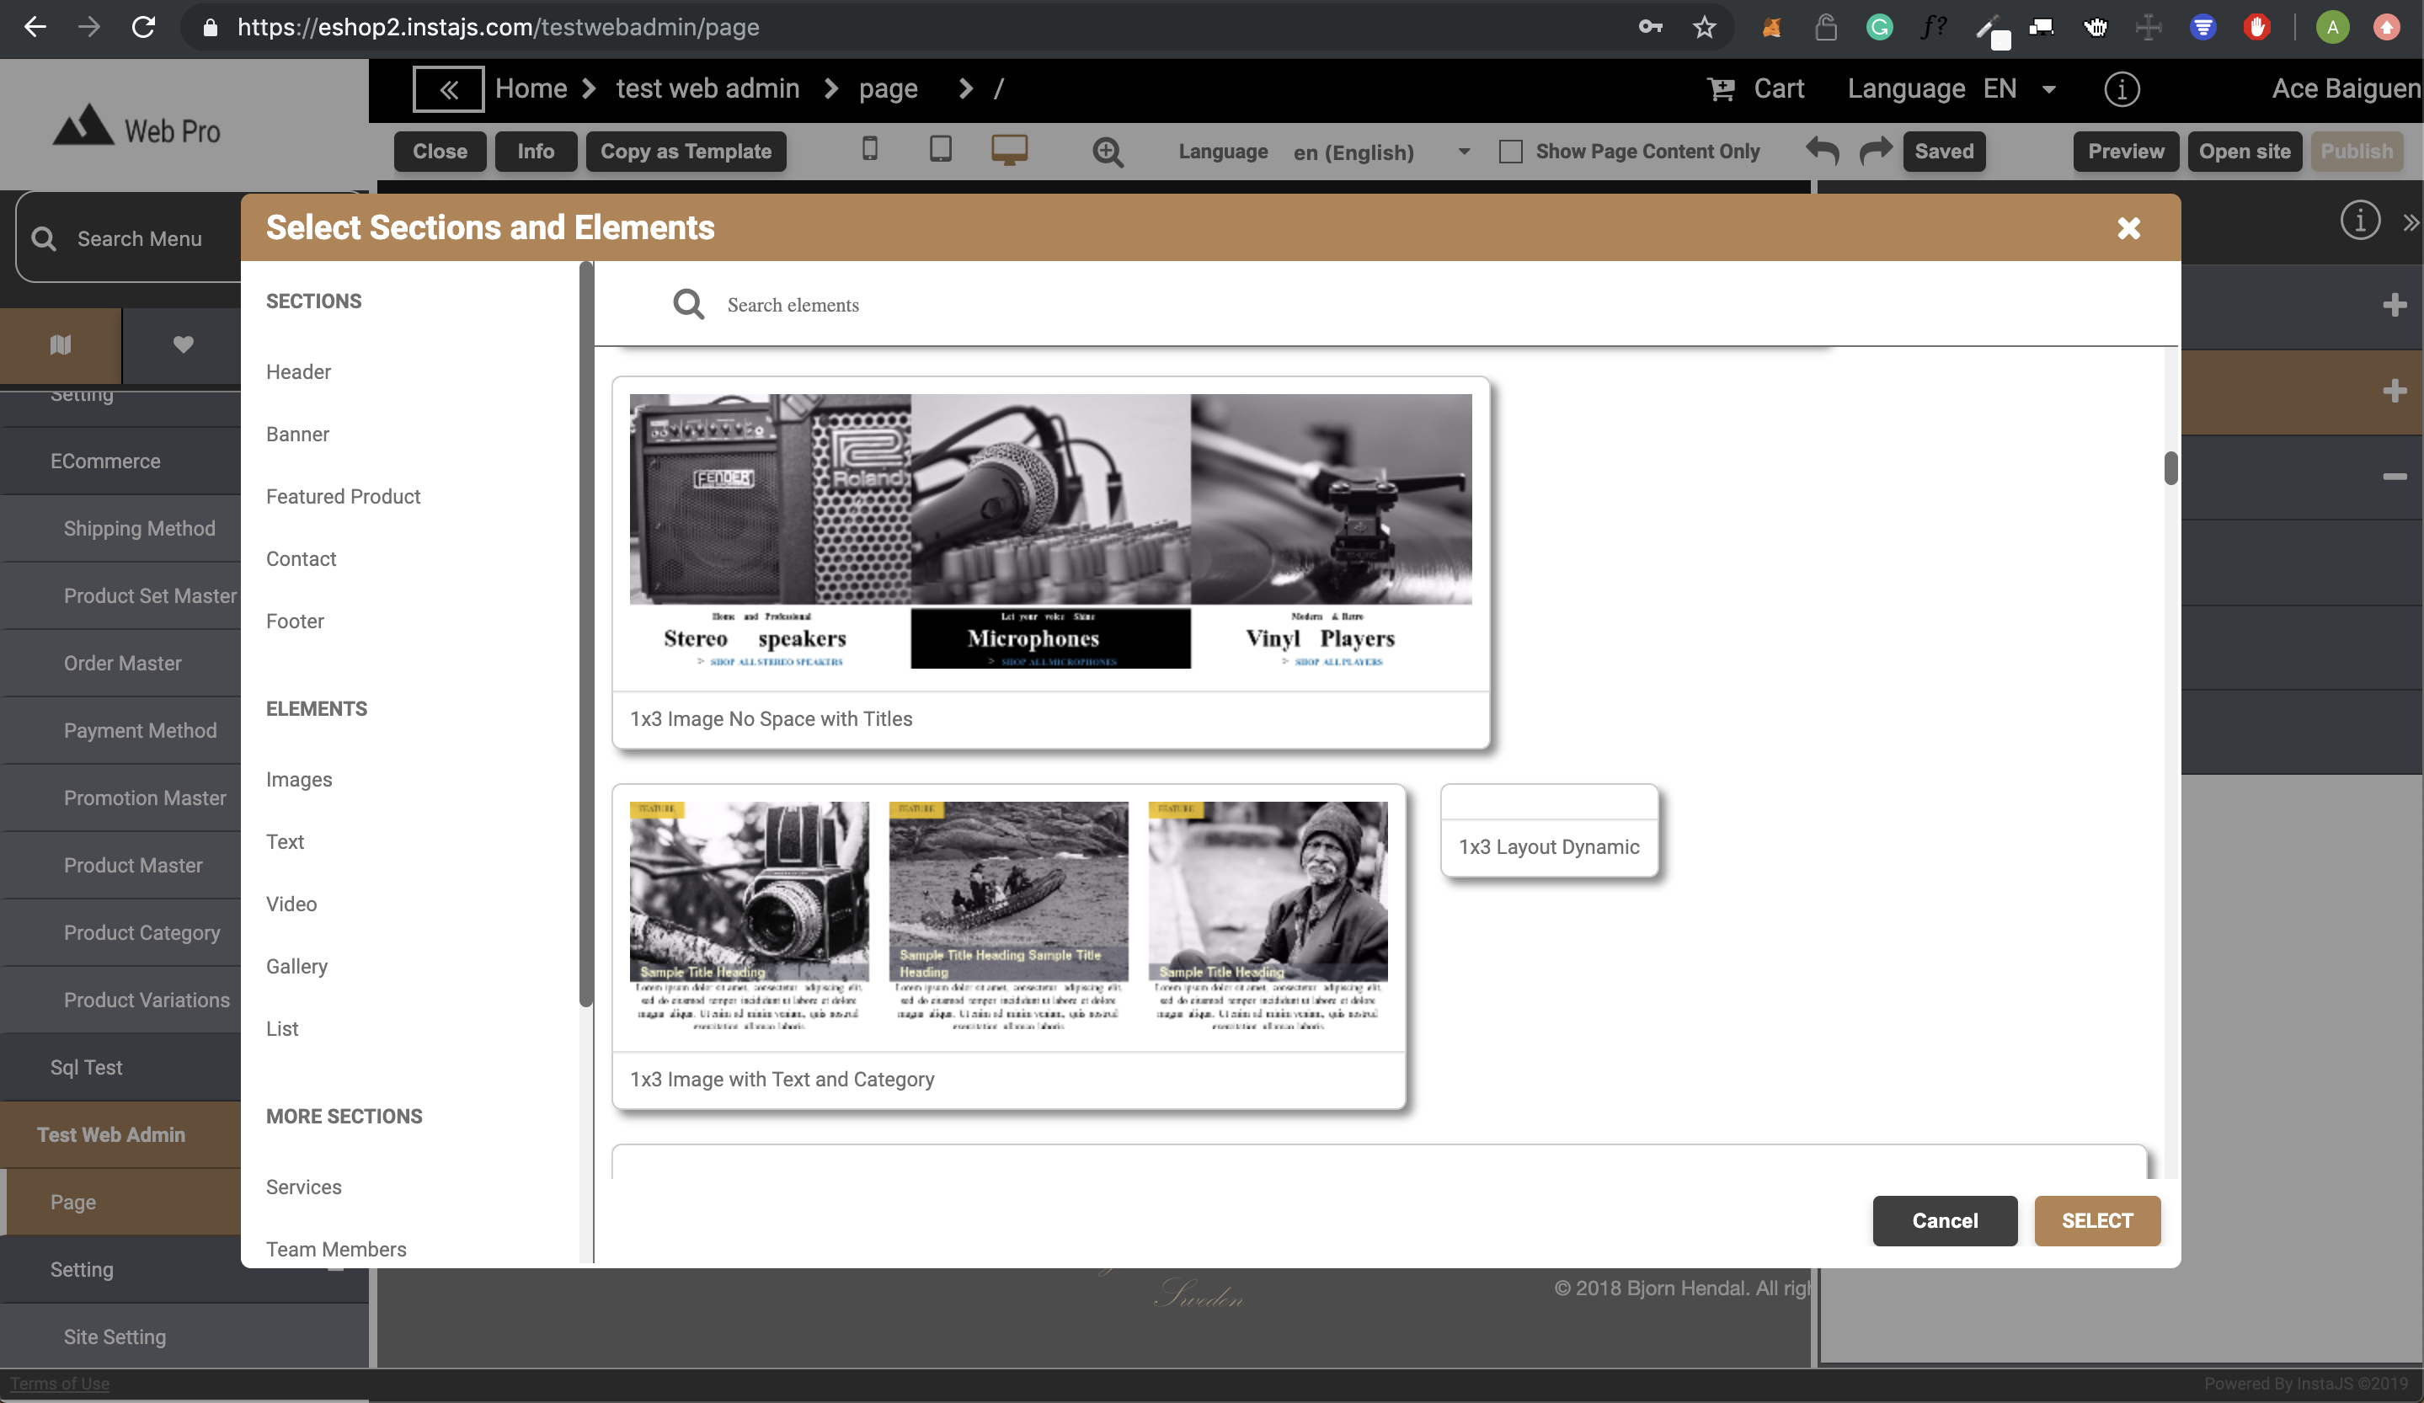Click the undo arrow icon

pyautogui.click(x=1822, y=151)
